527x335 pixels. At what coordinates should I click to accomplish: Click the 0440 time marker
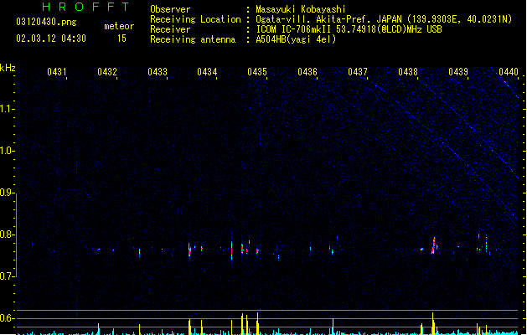click(x=509, y=72)
